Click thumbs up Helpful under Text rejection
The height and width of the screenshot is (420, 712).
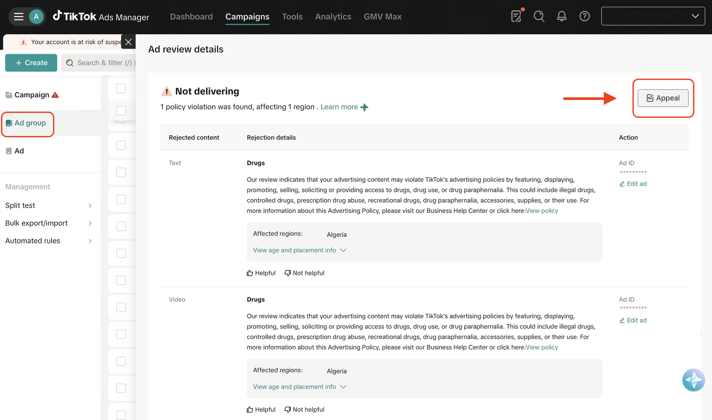[x=261, y=273]
